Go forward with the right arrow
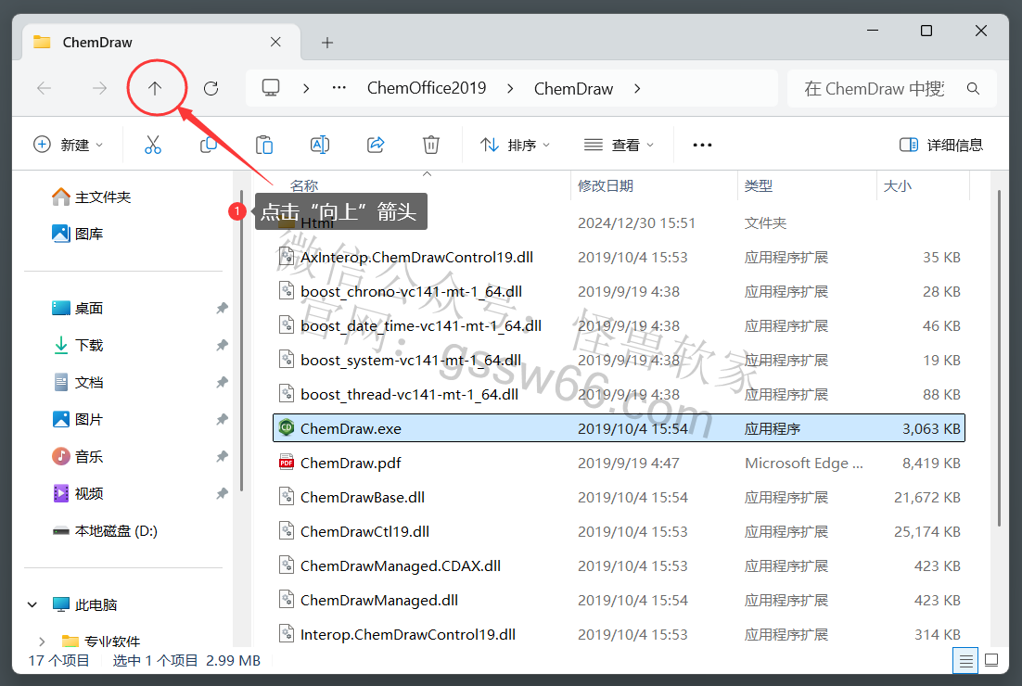Screen dimensions: 1022x686 pyautogui.click(x=99, y=89)
